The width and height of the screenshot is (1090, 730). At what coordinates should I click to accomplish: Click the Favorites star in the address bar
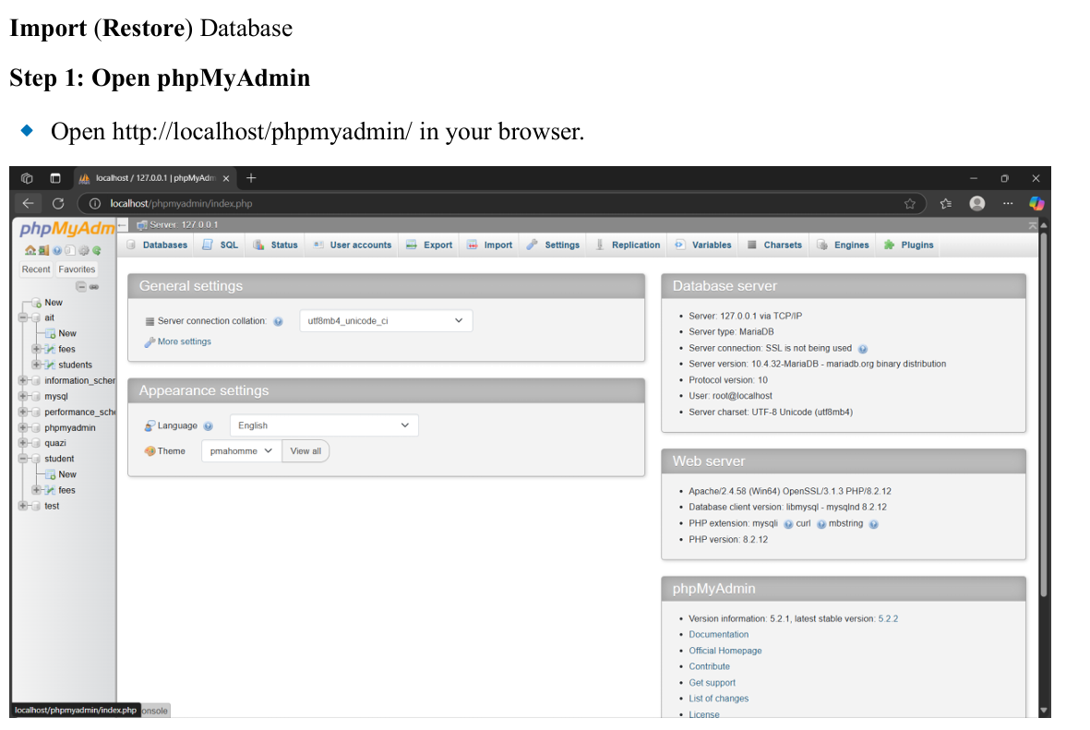click(909, 203)
